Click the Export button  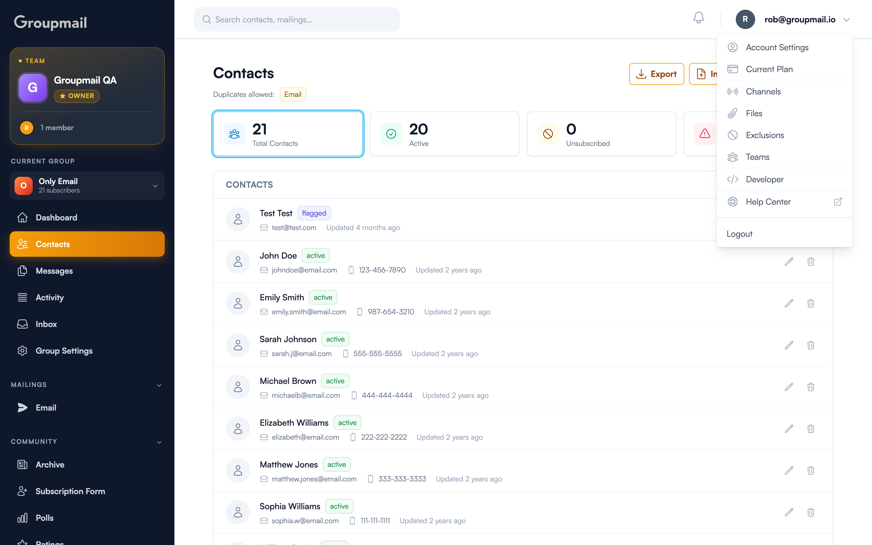click(x=656, y=74)
